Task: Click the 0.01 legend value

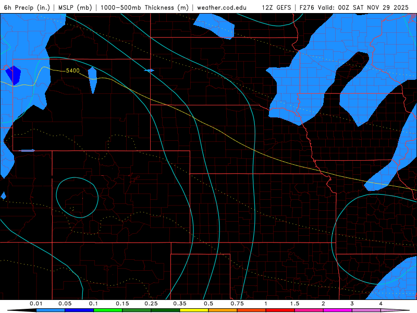Action: (x=36, y=304)
